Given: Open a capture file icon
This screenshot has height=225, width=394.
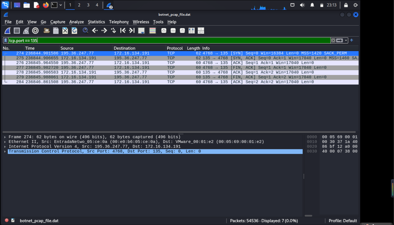Looking at the screenshot, I should pos(47,31).
